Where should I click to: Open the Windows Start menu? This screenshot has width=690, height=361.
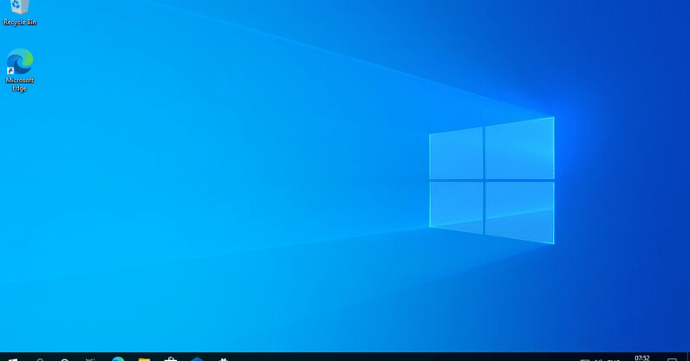(12, 358)
